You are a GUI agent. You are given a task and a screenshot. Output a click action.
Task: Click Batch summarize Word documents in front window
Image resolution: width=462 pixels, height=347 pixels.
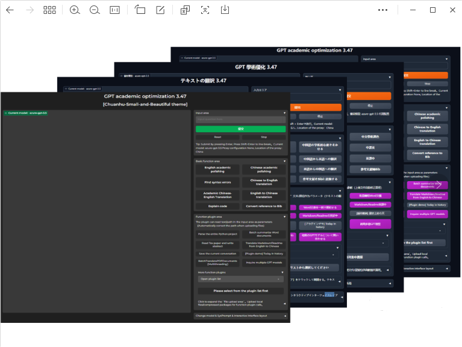point(264,234)
